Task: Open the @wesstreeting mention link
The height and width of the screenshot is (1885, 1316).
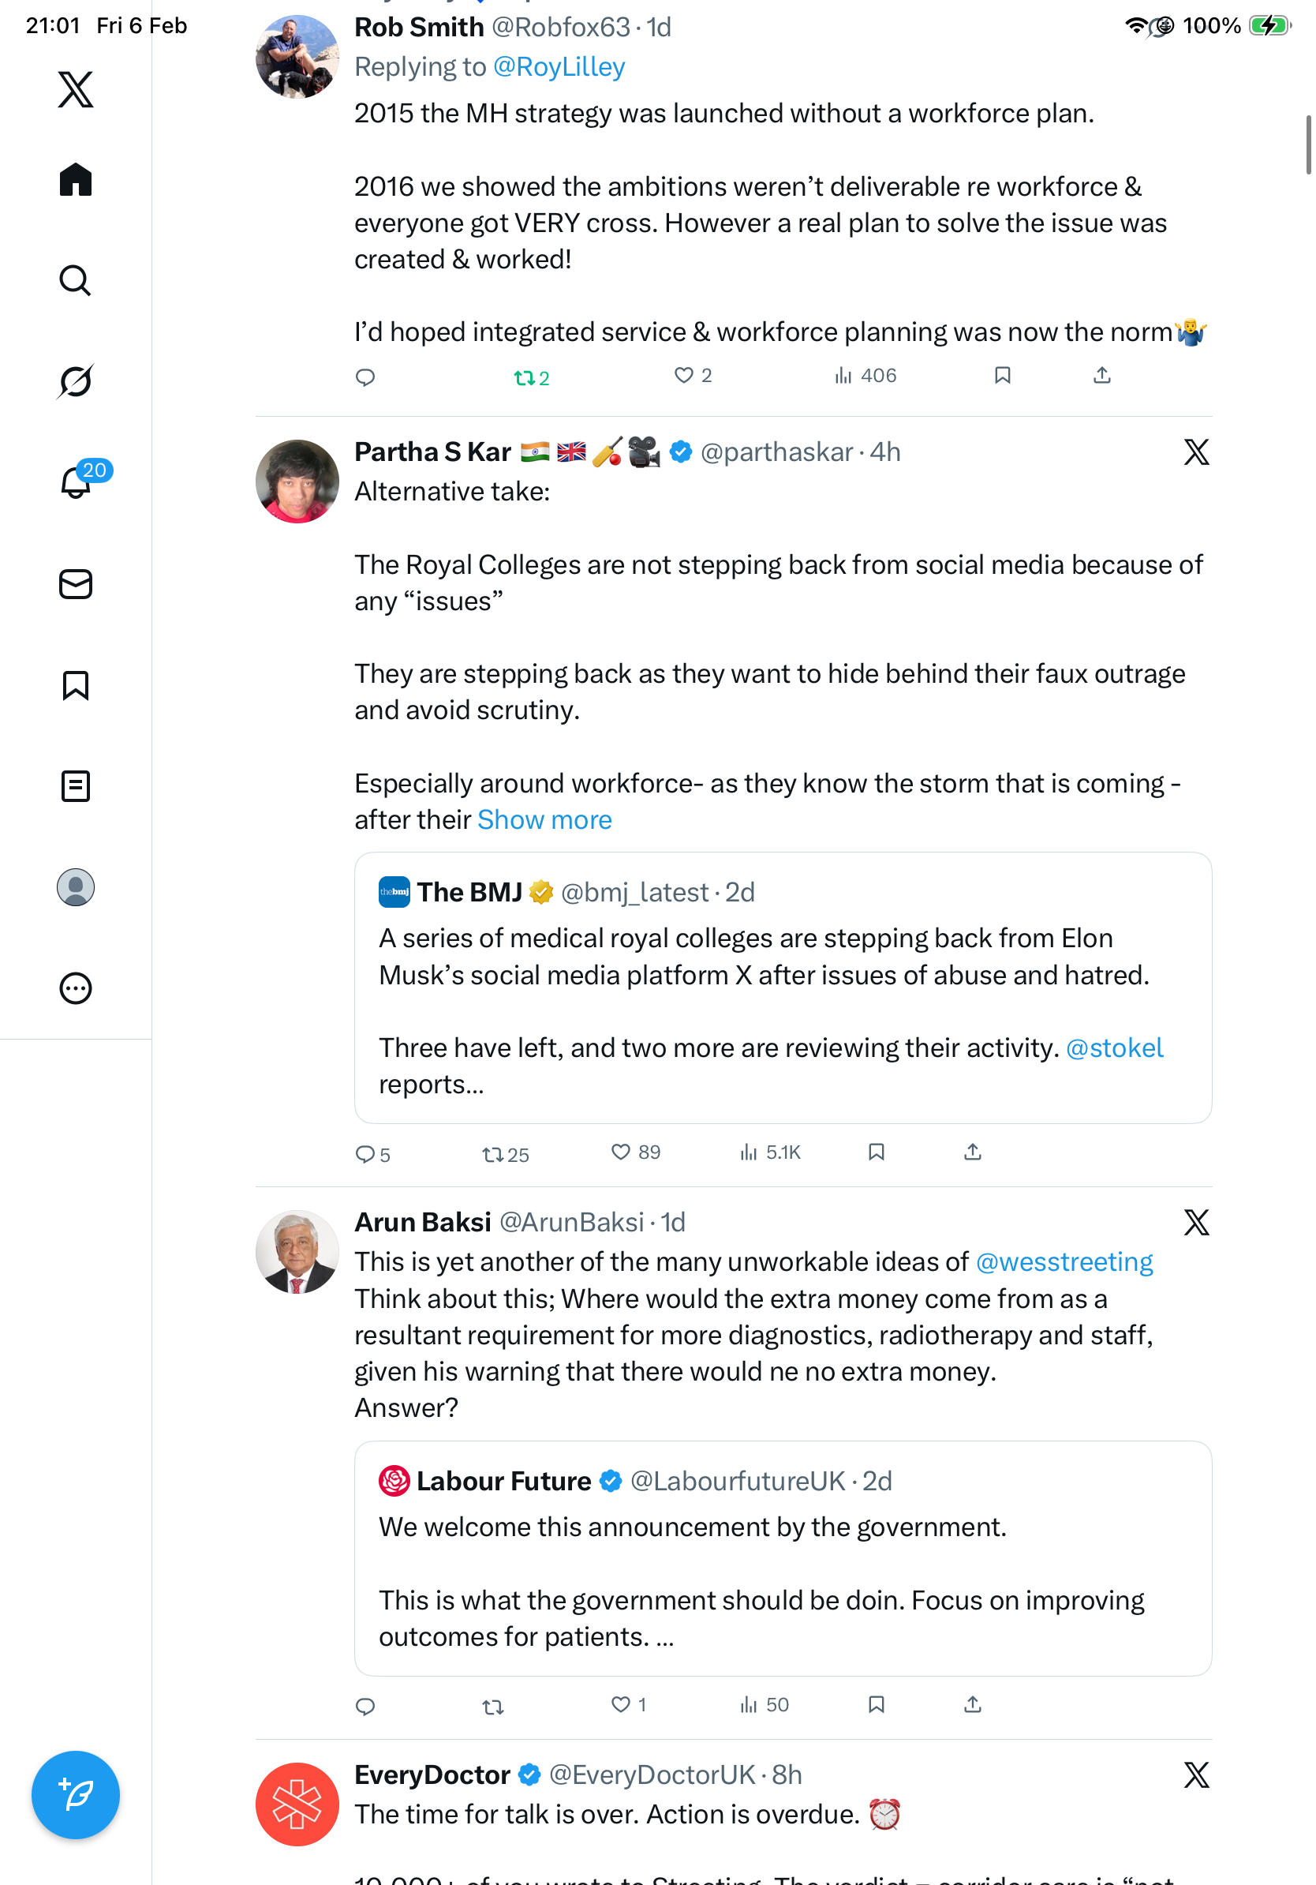Action: pos(1064,1262)
